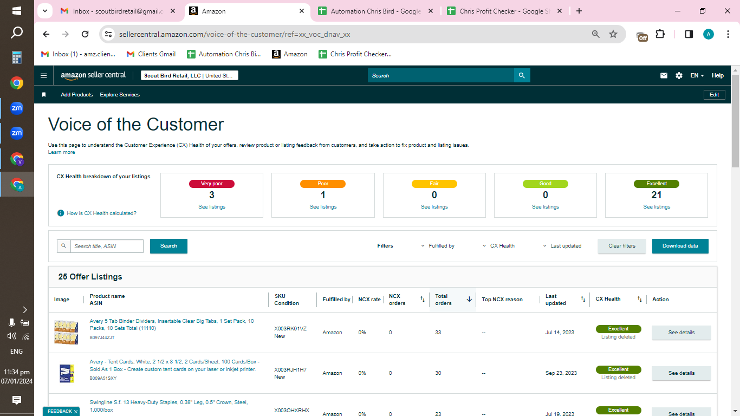
Task: Close the Amazon browser tab
Action: point(302,11)
